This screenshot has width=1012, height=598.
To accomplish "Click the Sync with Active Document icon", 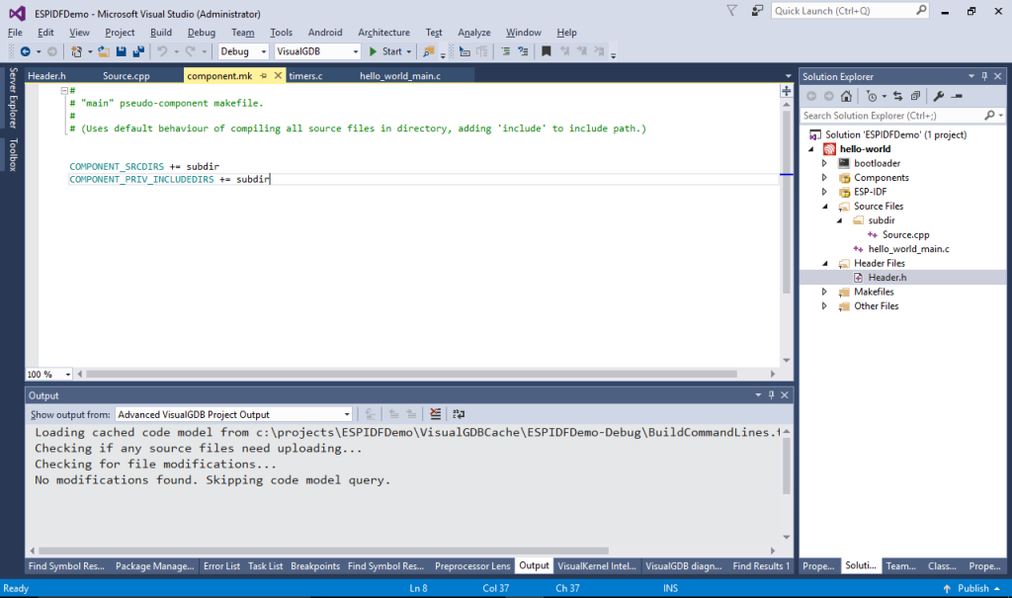I will click(897, 96).
